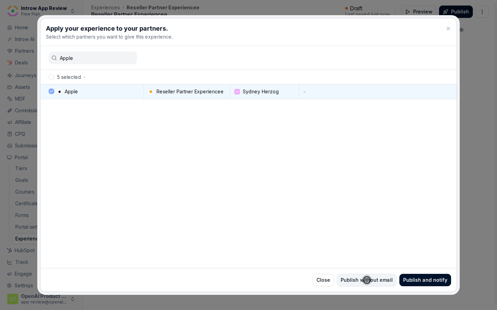Click the Publish rocket button in header
Viewport: 497px width, 310px height.
click(x=456, y=12)
